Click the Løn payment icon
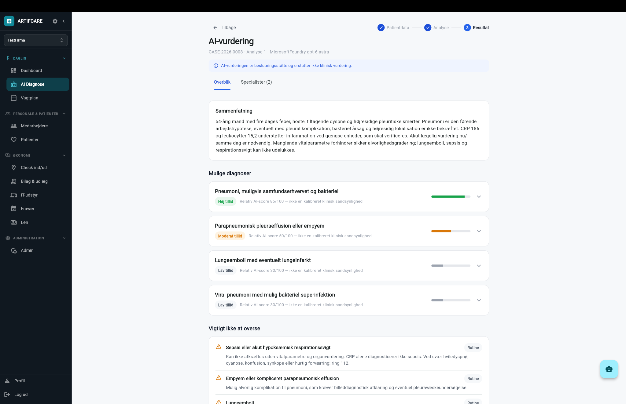626x404 pixels. tap(14, 222)
